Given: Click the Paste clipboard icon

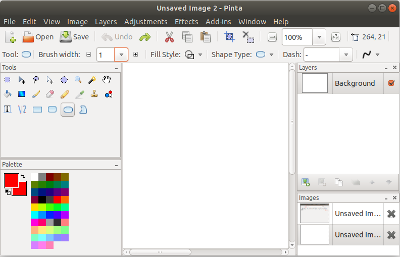Looking at the screenshot, I should [x=206, y=37].
